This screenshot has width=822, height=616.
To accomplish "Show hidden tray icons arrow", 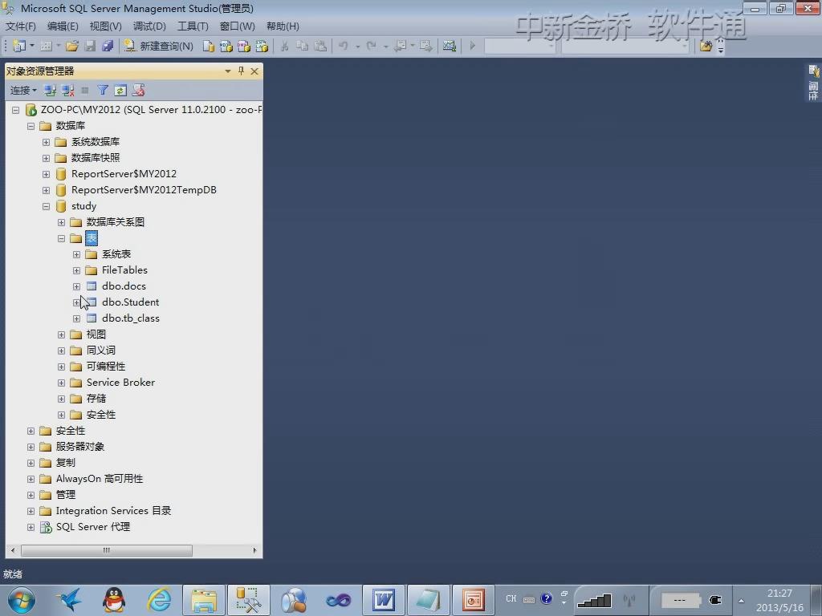I will point(741,600).
